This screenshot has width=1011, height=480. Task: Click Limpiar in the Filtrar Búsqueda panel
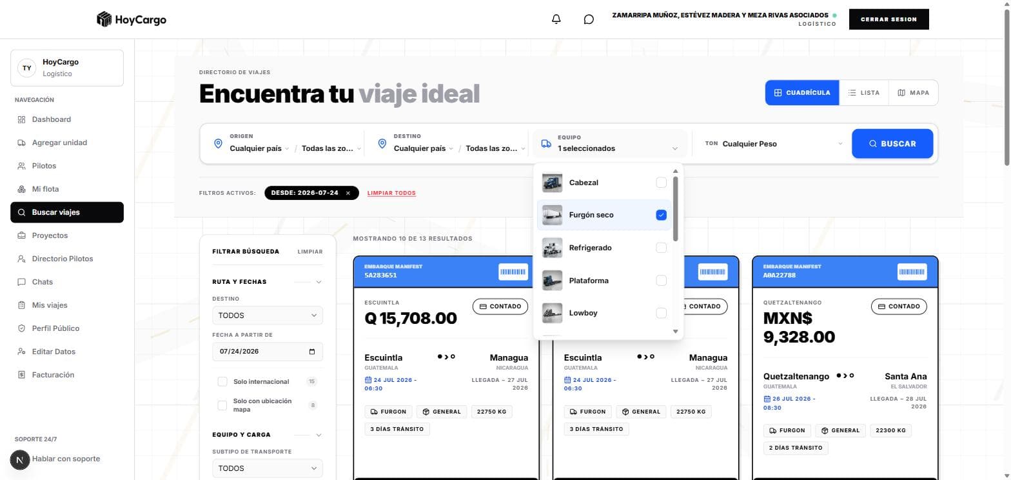pyautogui.click(x=310, y=252)
